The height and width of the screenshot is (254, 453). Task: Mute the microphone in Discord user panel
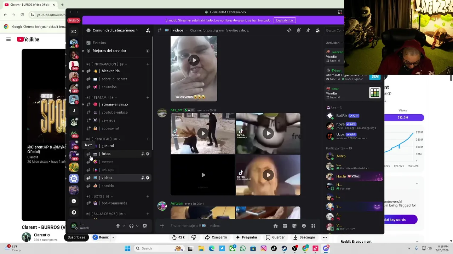pyautogui.click(x=118, y=226)
